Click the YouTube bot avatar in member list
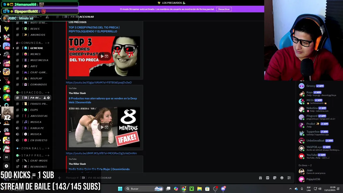The image size is (343, 193). pyautogui.click(x=301, y=156)
